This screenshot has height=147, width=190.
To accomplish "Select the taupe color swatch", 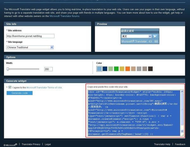I will [145, 69].
